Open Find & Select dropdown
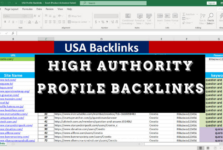 click(x=210, y=19)
